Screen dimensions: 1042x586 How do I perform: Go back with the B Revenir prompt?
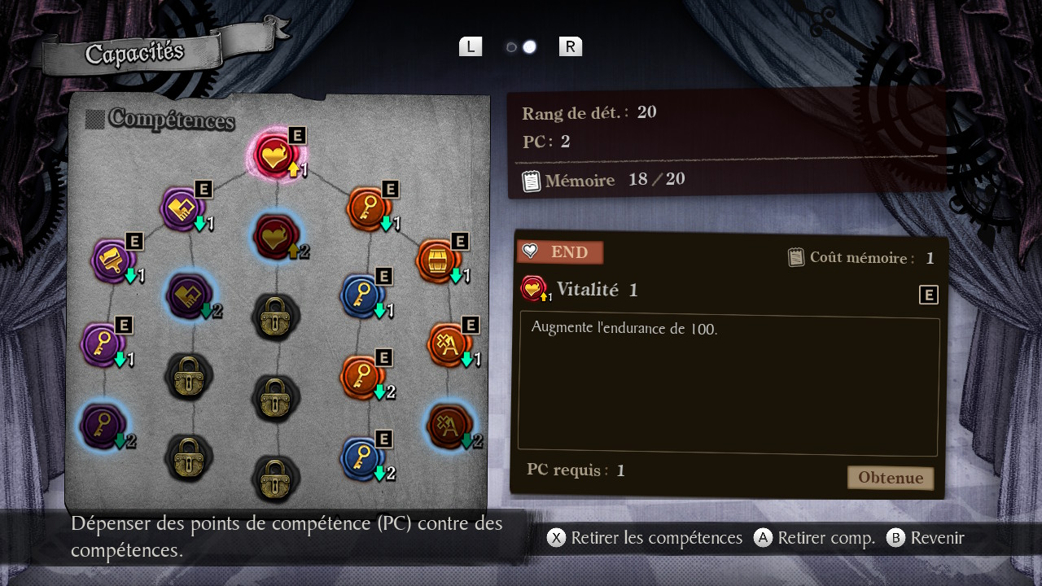[925, 538]
